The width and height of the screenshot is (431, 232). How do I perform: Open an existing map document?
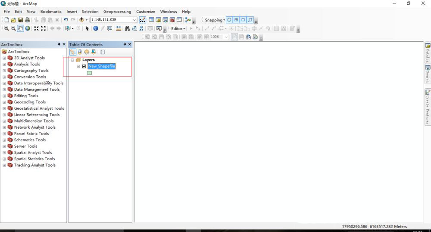pos(13,20)
